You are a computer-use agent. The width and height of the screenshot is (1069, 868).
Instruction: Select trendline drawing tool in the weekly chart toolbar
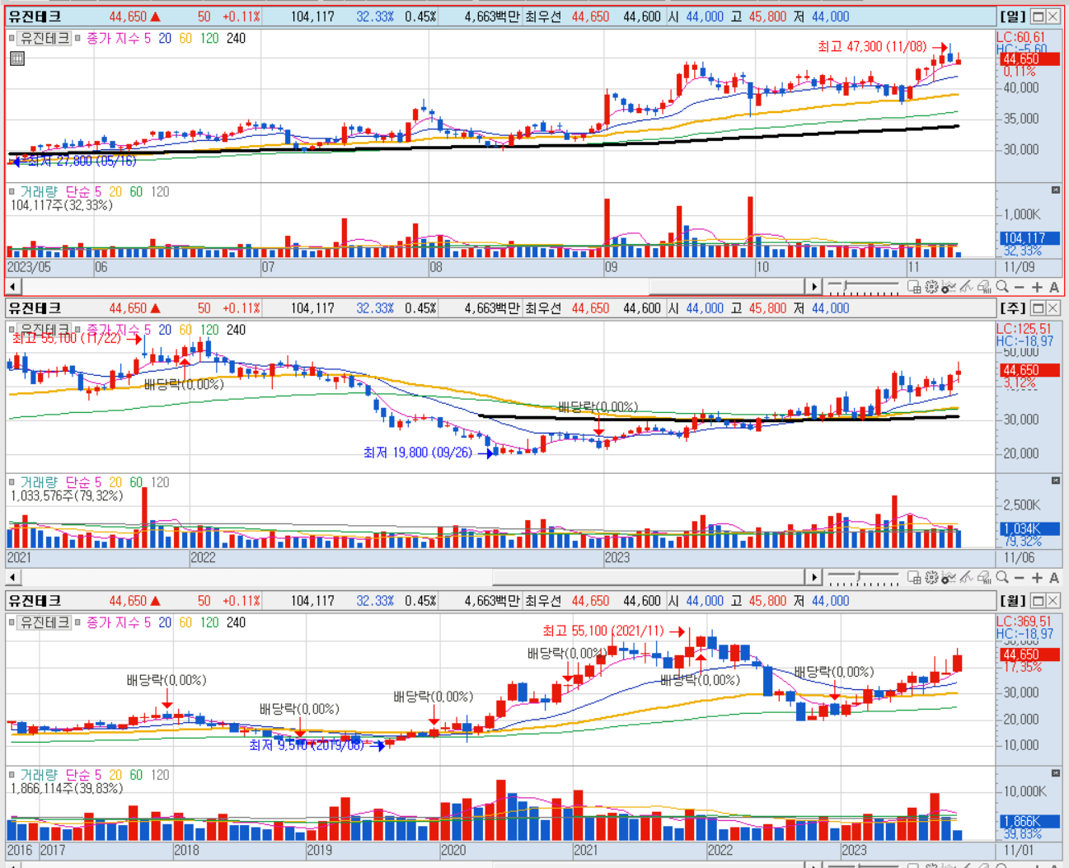[x=966, y=577]
